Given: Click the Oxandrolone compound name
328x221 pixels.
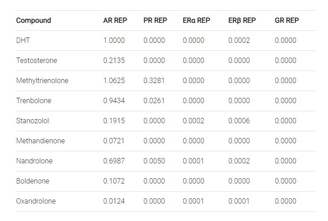Looking at the screenshot, I should [x=36, y=201].
